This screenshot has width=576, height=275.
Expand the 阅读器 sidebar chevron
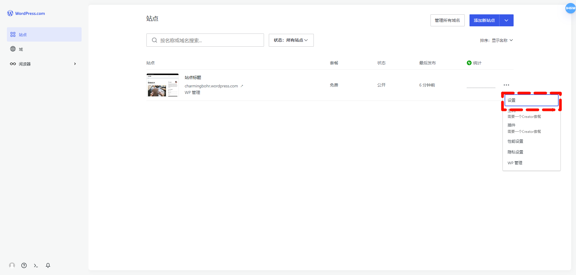pyautogui.click(x=75, y=64)
